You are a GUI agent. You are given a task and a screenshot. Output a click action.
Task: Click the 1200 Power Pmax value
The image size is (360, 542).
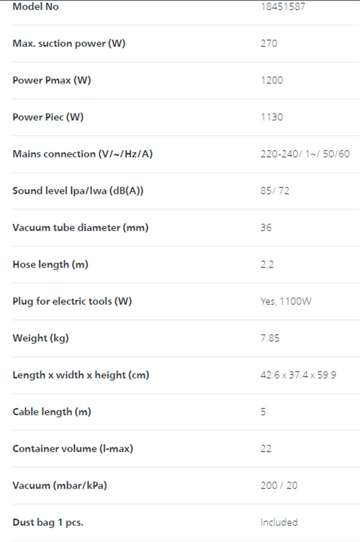tap(272, 80)
